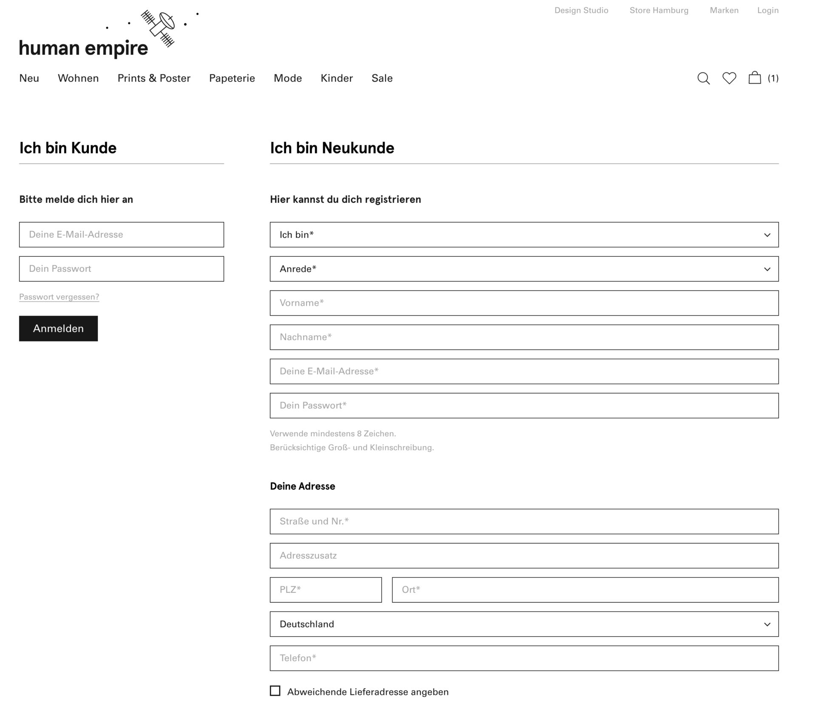Focus the Vorname input field
The height and width of the screenshot is (711, 816).
tap(524, 303)
